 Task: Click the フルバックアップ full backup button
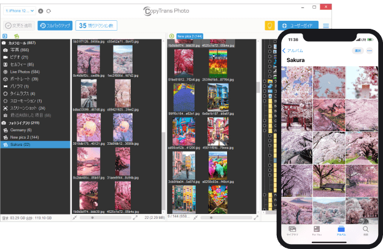click(55, 25)
